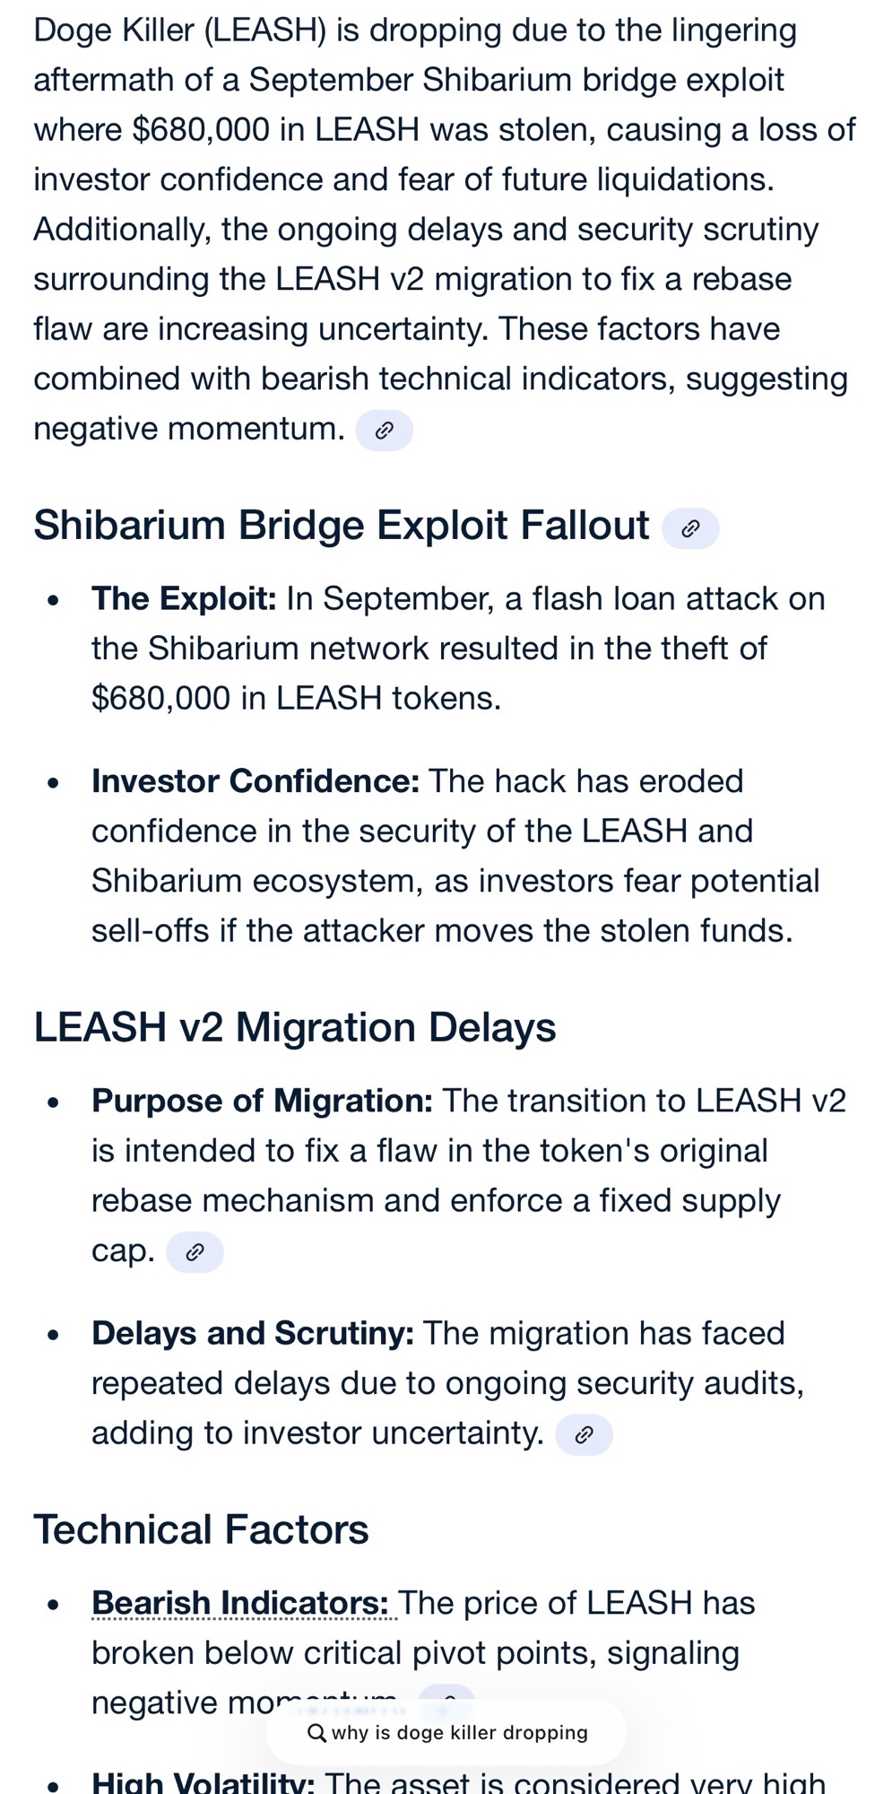Click the bold "Delays and Scrutiny:" label

253,1334
